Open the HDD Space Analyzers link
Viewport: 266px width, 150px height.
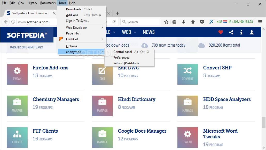pos(227,99)
